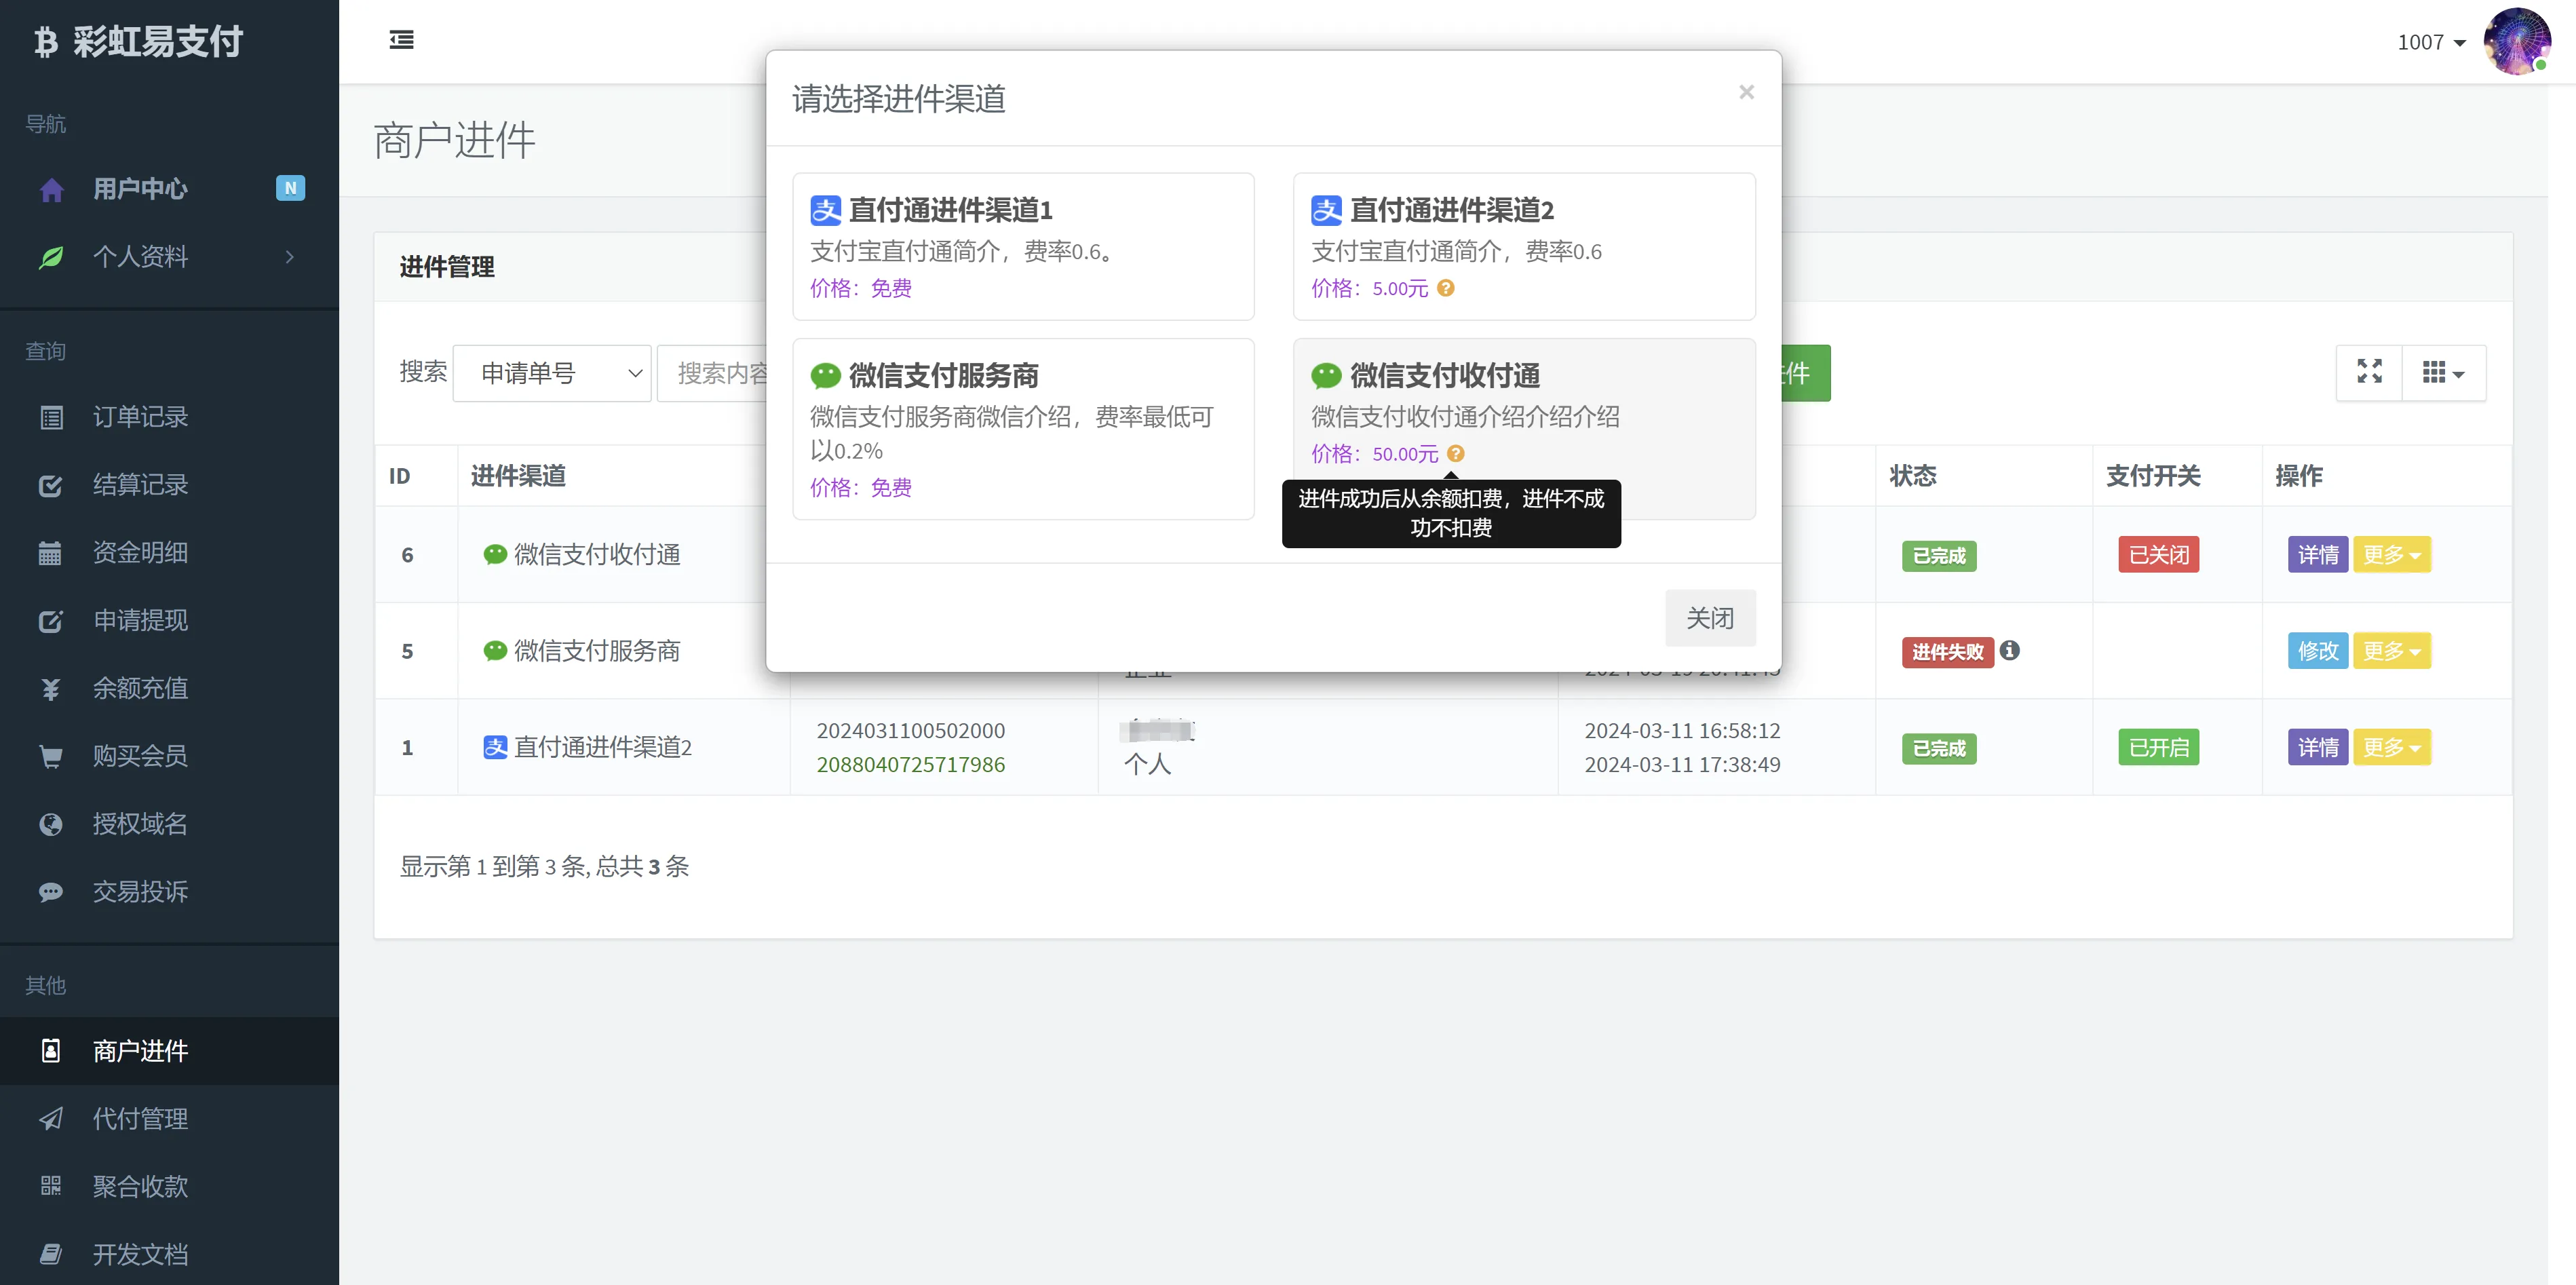This screenshot has width=2576, height=1285.
Task: Go to 用户中心 menu item
Action: (140, 188)
